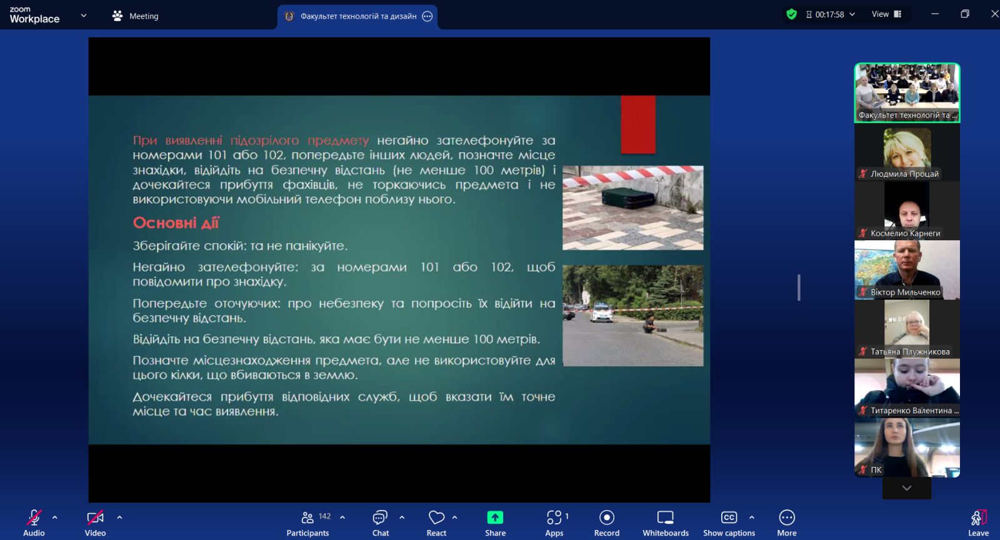The image size is (1000, 540).
Task: Select Віктор Мильченко video thumbnail
Action: pos(907,270)
